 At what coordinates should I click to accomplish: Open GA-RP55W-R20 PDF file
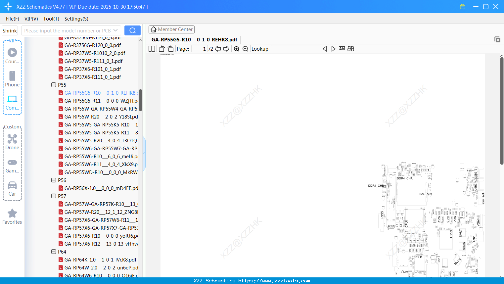click(x=101, y=117)
